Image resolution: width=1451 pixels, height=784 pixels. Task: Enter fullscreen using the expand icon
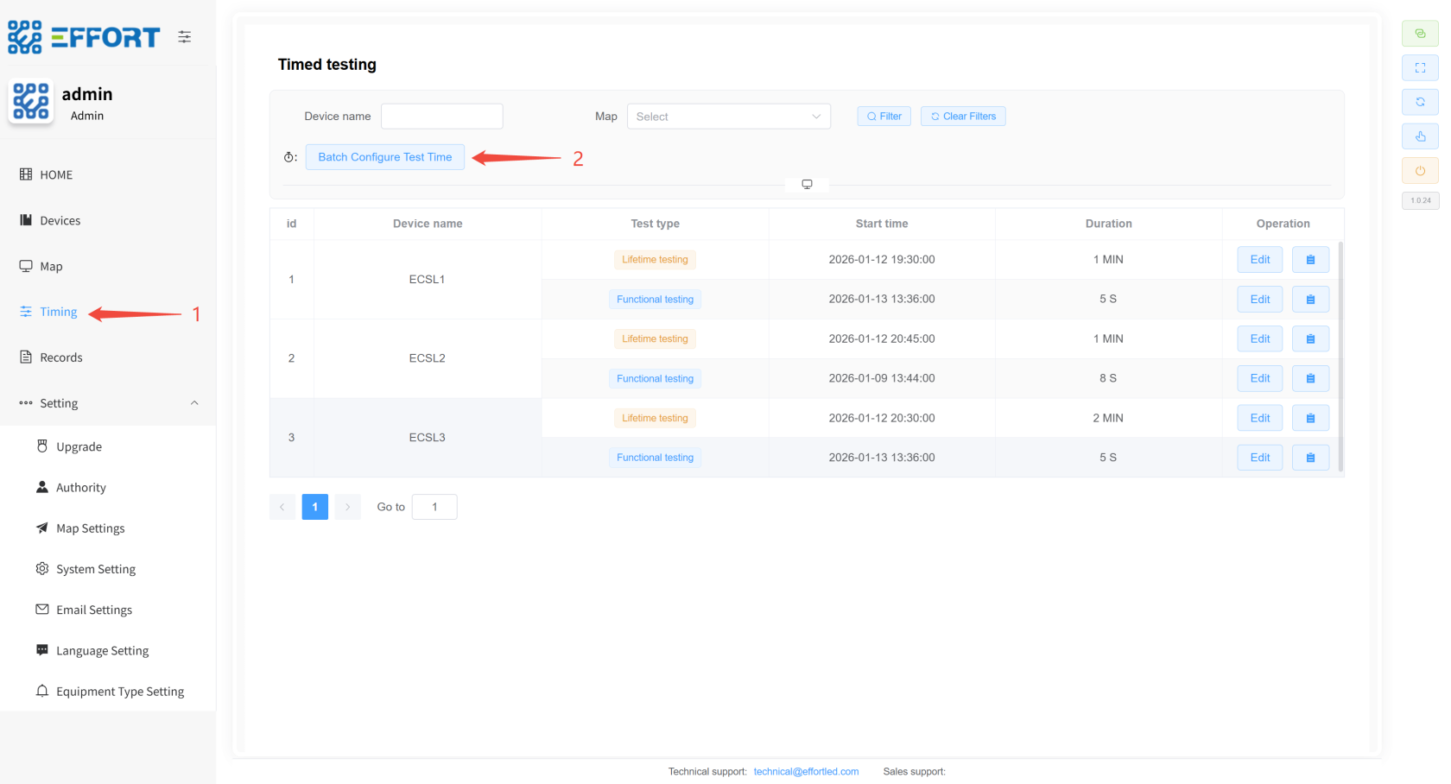(1420, 67)
